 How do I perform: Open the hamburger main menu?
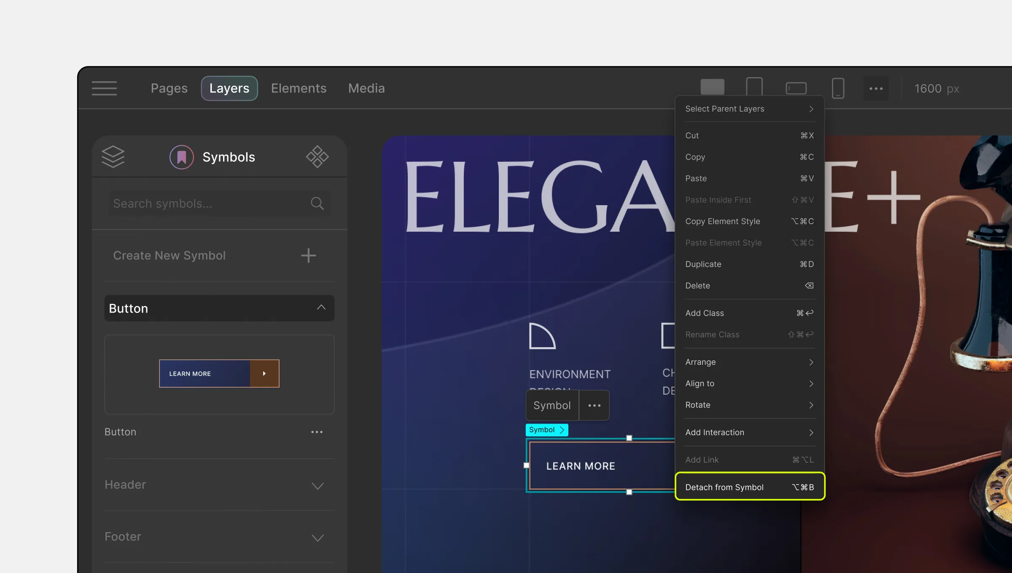tap(104, 88)
